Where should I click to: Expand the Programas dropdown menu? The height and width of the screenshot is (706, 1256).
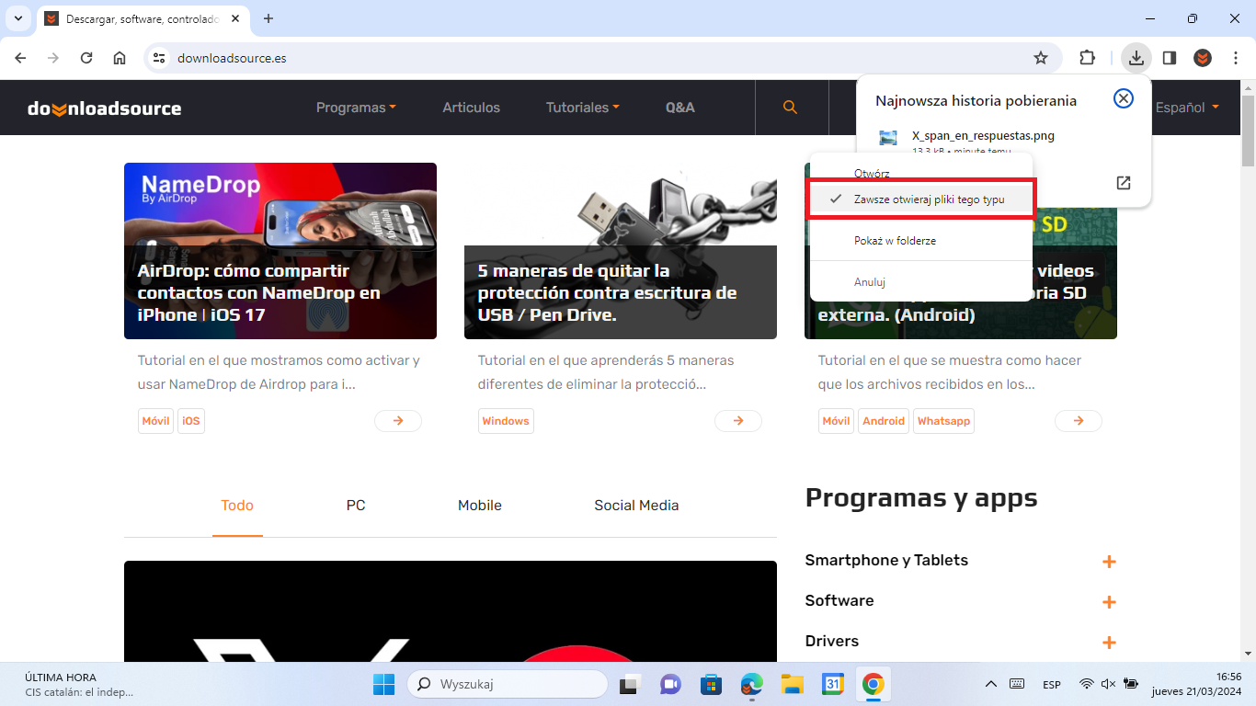pyautogui.click(x=356, y=108)
